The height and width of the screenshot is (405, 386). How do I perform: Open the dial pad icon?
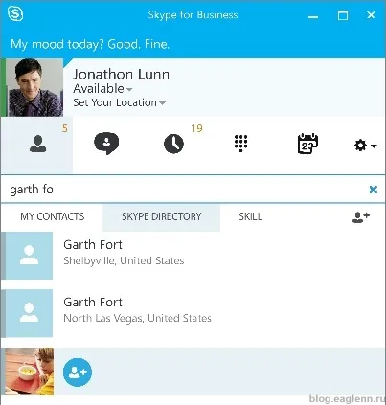tap(240, 144)
